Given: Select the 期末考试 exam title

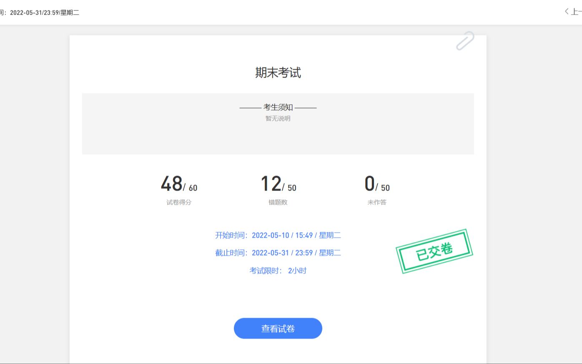Looking at the screenshot, I should 278,73.
